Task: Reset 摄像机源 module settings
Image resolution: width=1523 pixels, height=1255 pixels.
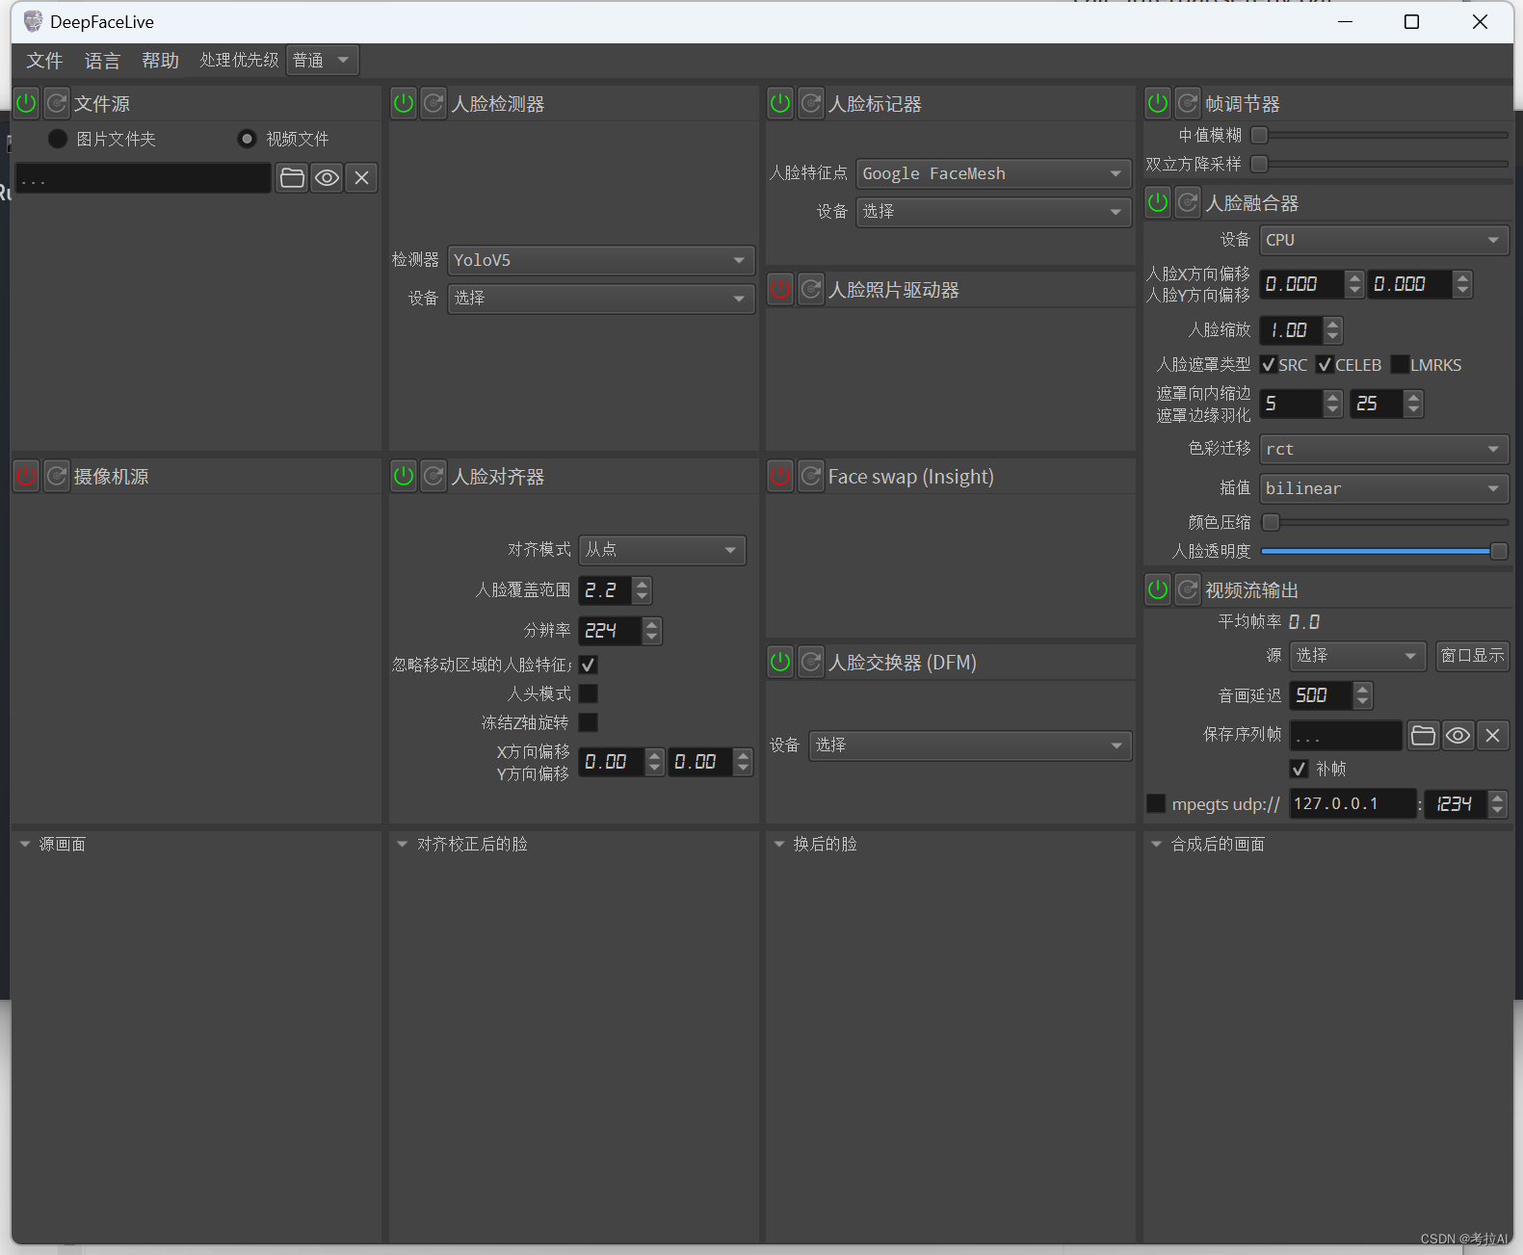Action: pos(57,476)
